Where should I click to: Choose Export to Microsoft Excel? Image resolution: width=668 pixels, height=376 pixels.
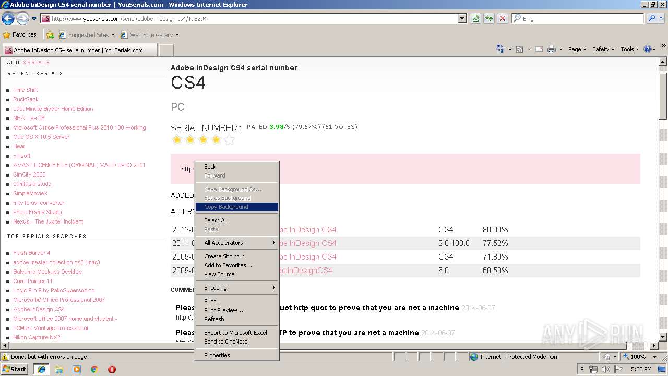[237, 333]
